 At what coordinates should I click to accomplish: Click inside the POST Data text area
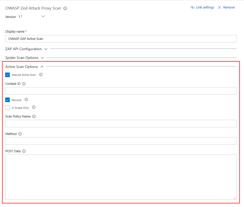pos(121,177)
